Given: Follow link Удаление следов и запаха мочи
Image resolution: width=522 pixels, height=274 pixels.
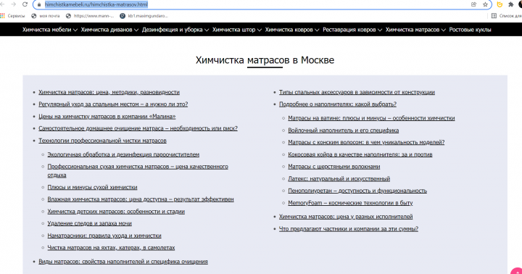Looking at the screenshot, I should 90,223.
